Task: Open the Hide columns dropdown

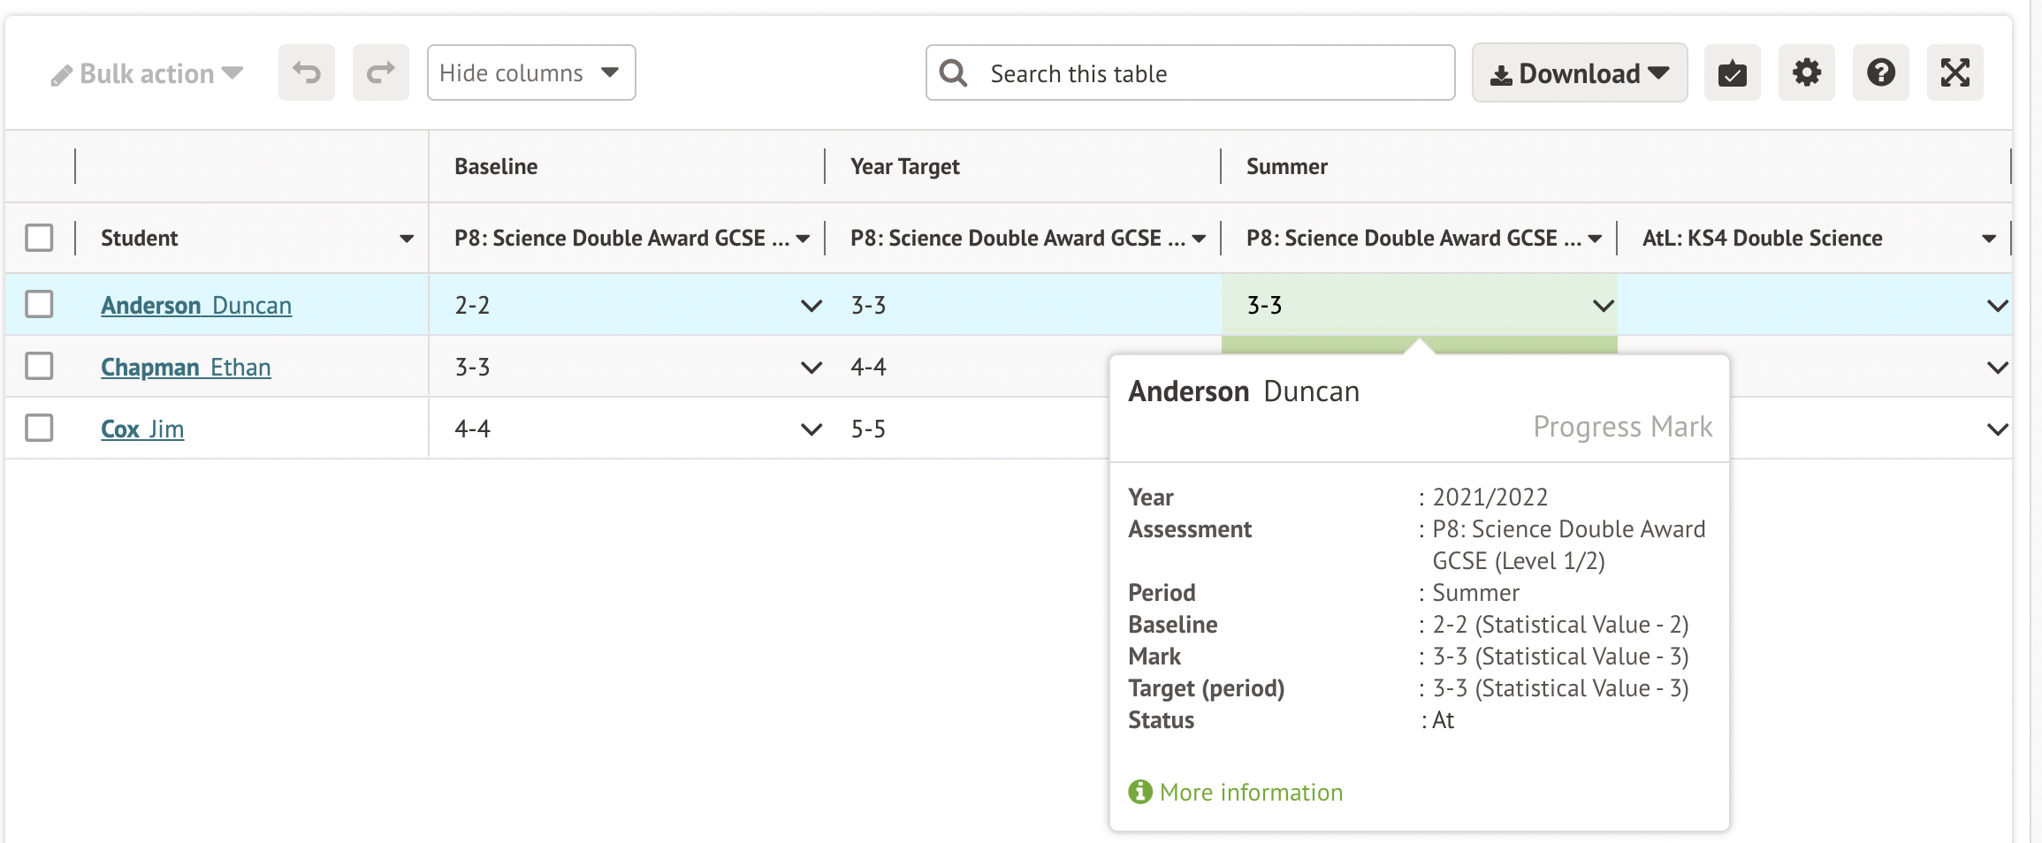Action: (x=530, y=72)
